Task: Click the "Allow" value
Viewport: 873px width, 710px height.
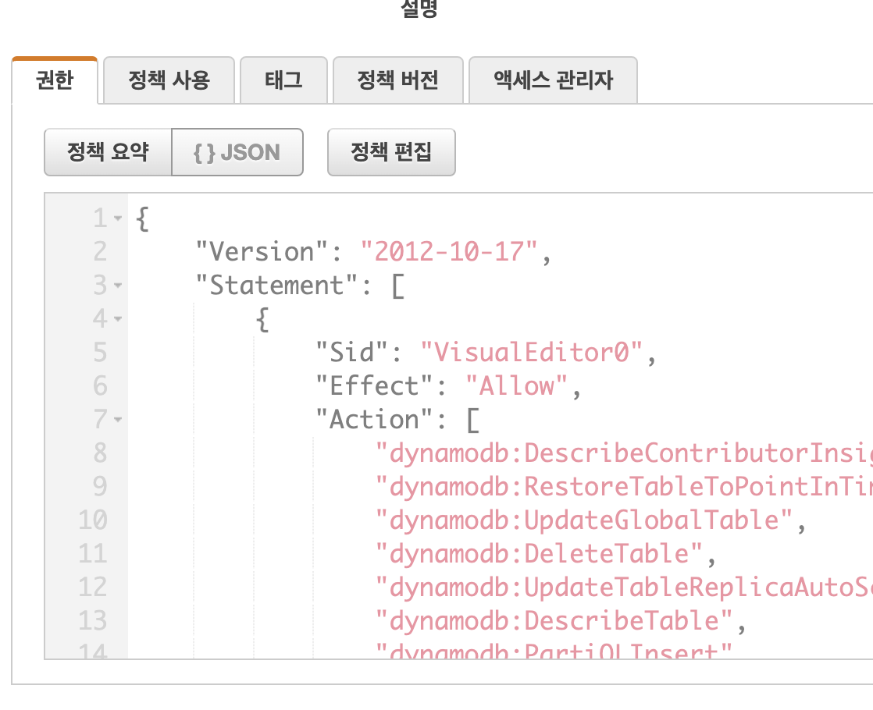Action: [517, 386]
